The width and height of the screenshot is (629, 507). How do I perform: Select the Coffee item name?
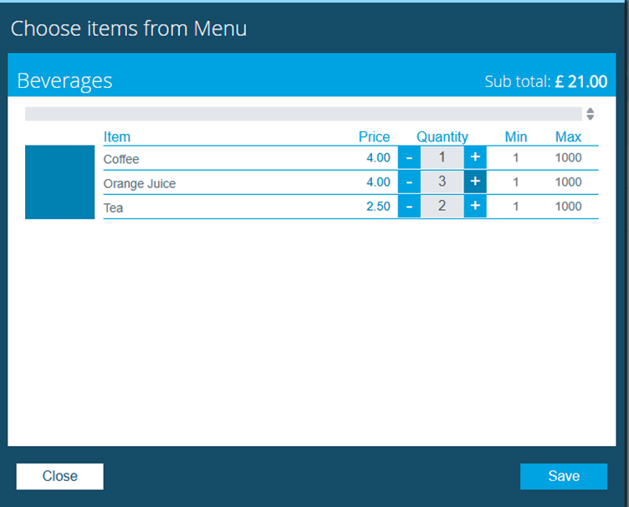coord(121,159)
